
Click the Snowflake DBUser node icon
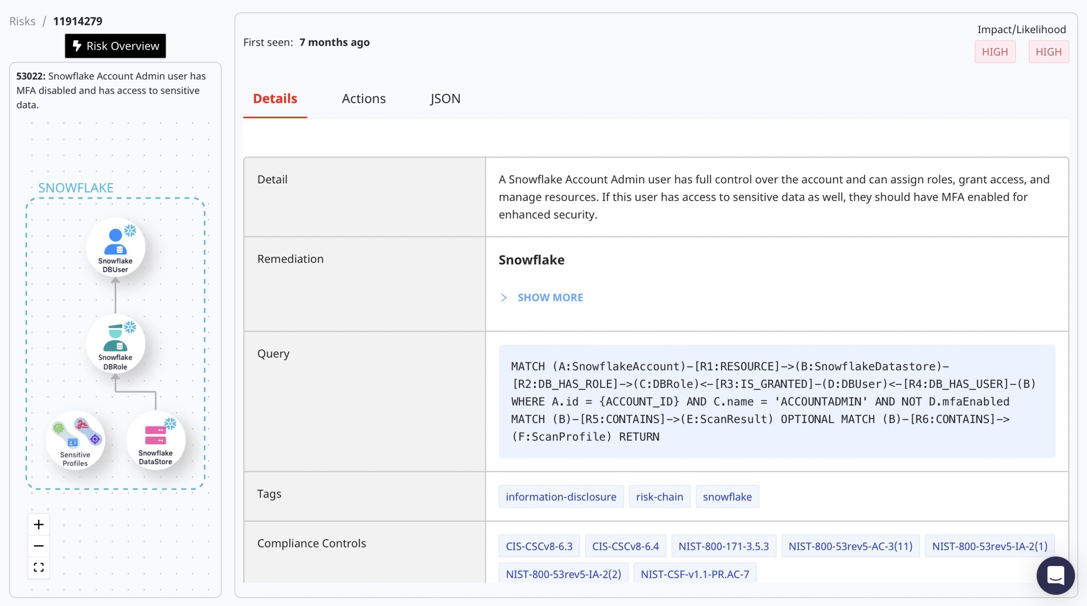pyautogui.click(x=115, y=247)
